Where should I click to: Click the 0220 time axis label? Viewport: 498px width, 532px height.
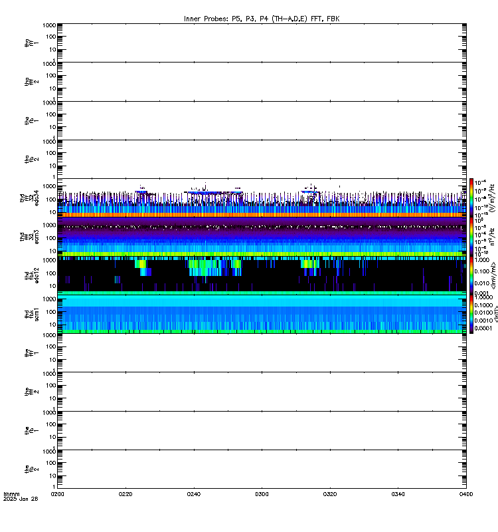125,494
